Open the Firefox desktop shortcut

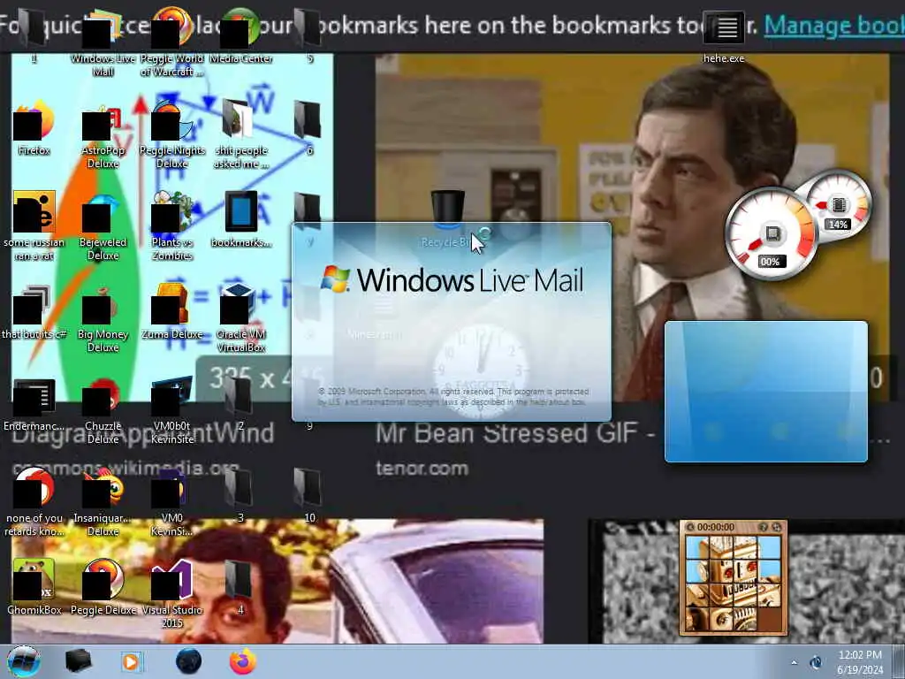[x=34, y=128]
